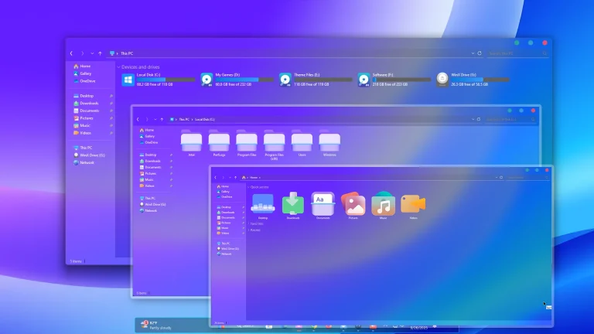Open the Users folder in Local Disk
This screenshot has width=594, height=334.
pos(302,143)
